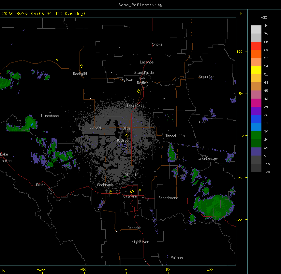The height and width of the screenshot is (274, 281).
Task: Select the Stettler city label
Action: pos(207,77)
